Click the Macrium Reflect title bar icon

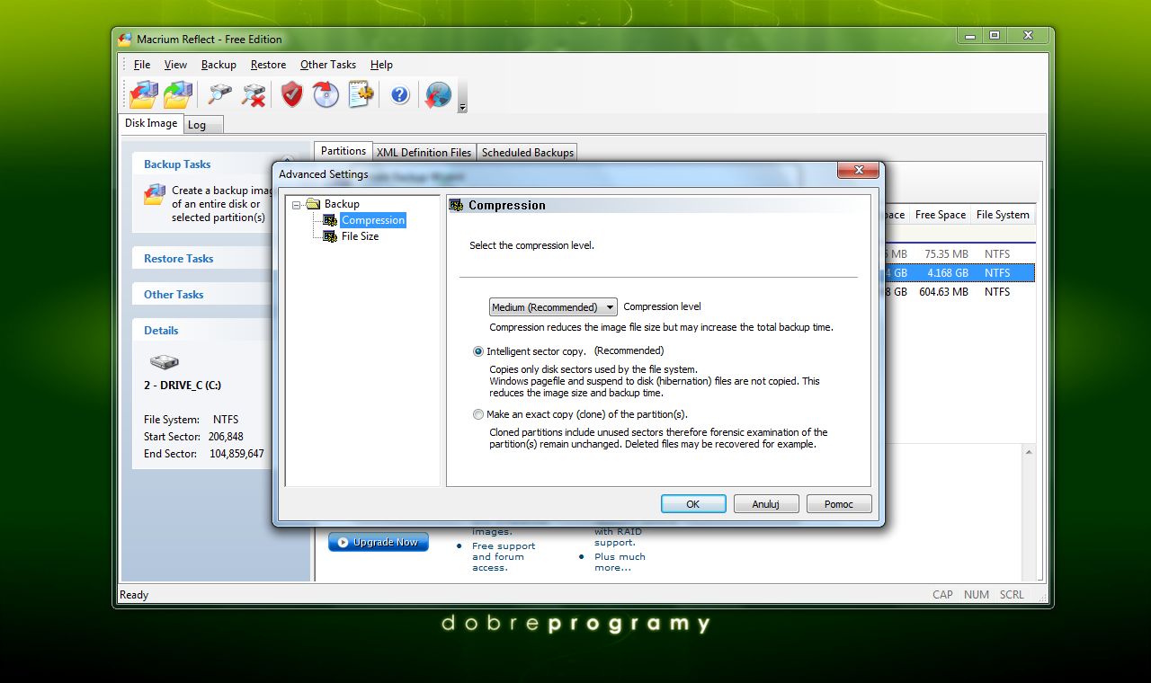(x=125, y=39)
